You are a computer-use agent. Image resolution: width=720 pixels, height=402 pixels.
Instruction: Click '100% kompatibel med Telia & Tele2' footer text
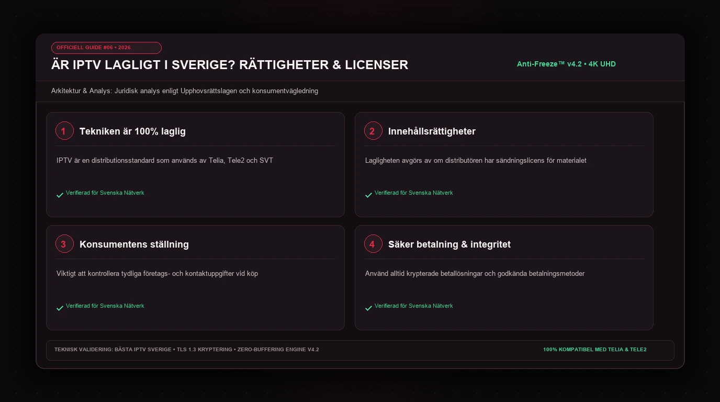pos(595,350)
